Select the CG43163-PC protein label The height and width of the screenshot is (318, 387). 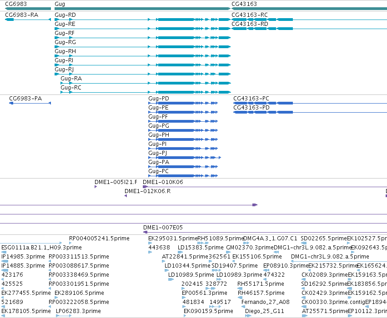[x=251, y=99]
